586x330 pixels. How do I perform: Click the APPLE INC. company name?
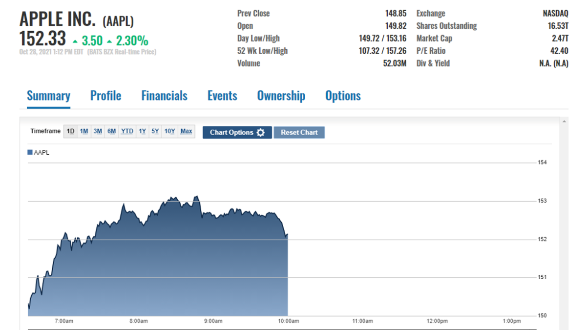(58, 19)
